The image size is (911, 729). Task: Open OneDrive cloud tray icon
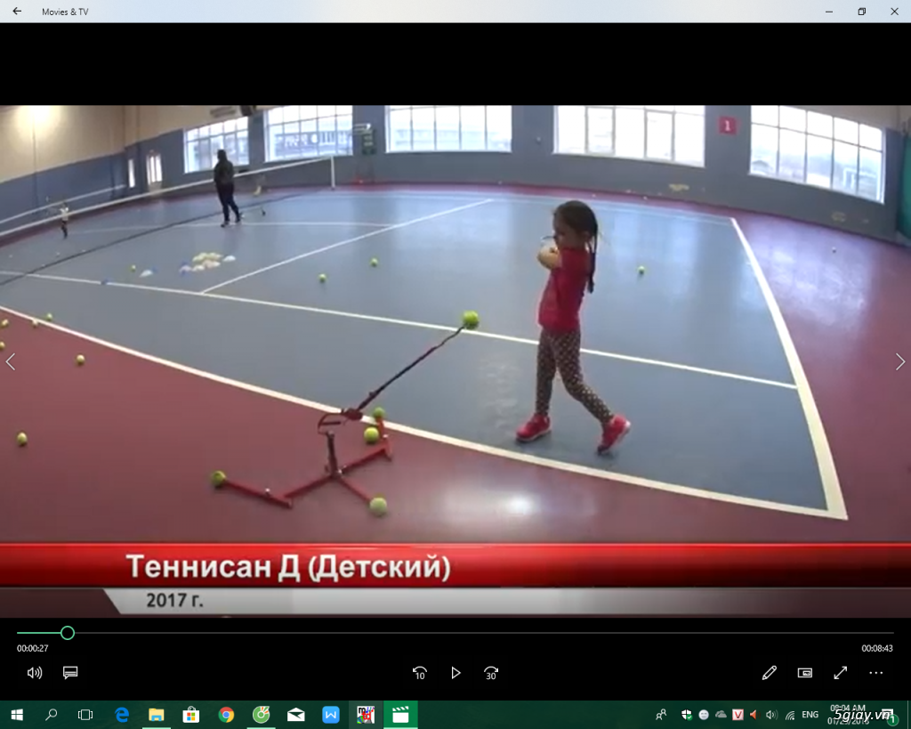point(721,715)
